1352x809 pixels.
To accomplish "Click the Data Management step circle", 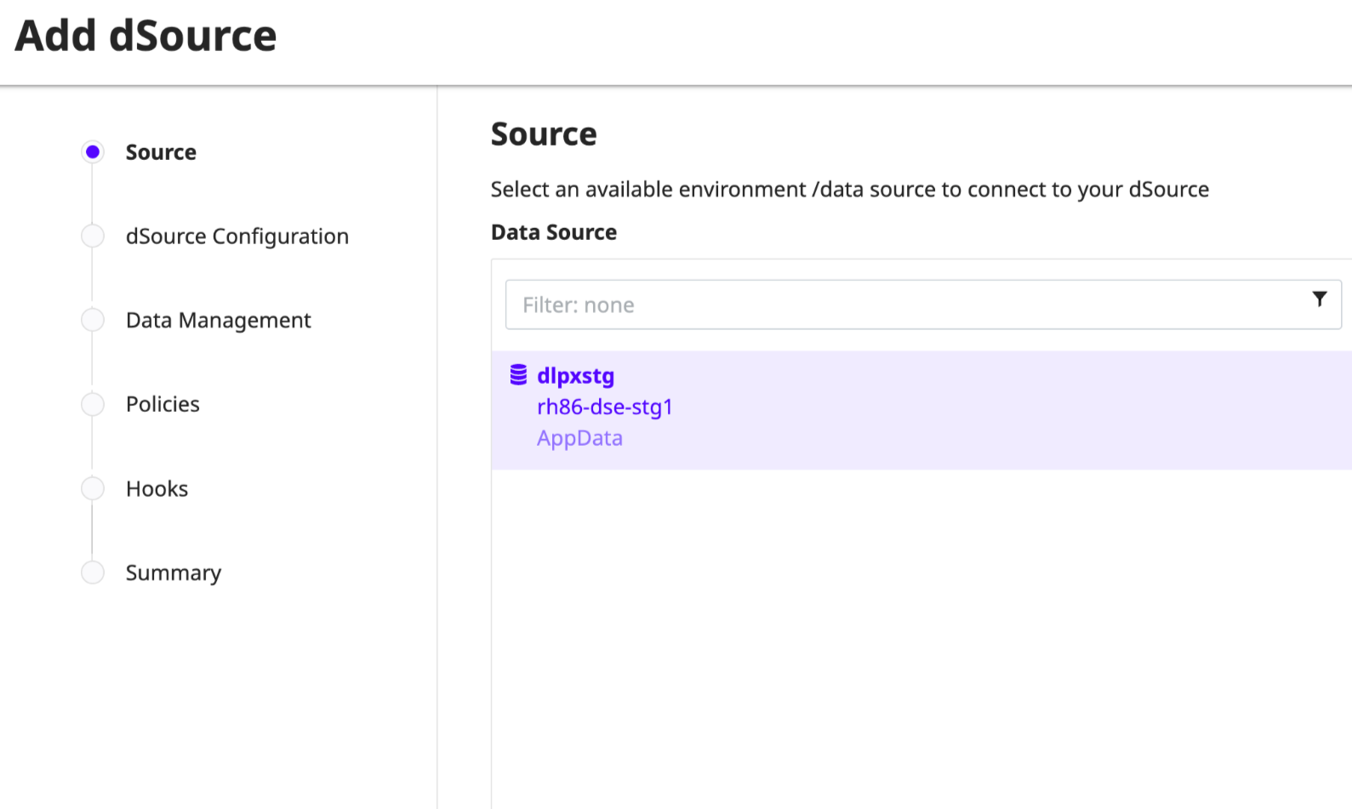I will coord(93,320).
